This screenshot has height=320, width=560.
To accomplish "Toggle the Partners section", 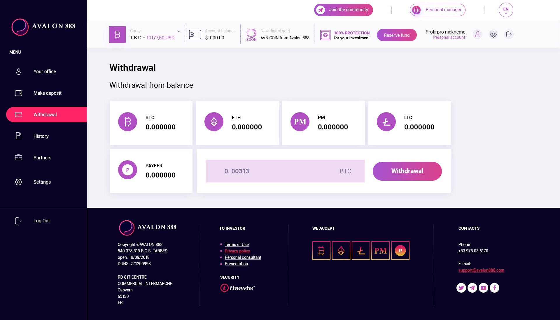I will click(x=42, y=157).
